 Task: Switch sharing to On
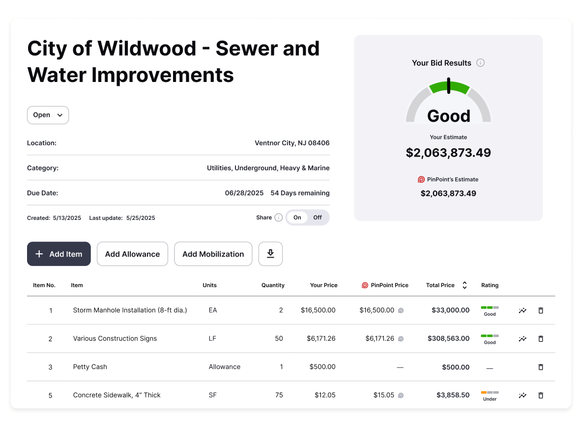(x=297, y=217)
